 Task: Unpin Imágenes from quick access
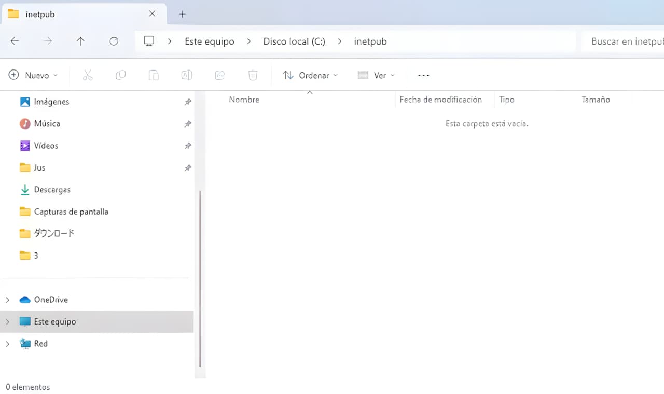tap(188, 102)
